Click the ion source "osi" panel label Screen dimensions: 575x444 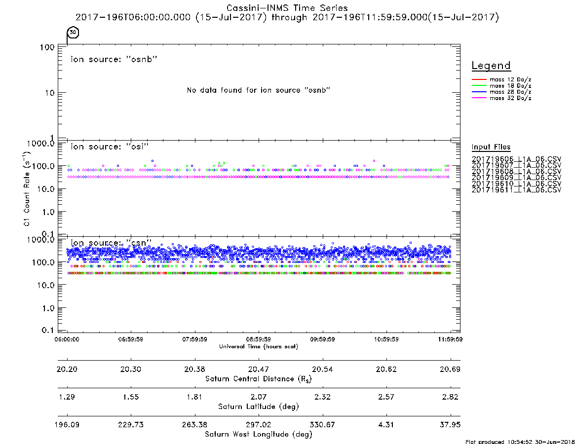pos(110,147)
